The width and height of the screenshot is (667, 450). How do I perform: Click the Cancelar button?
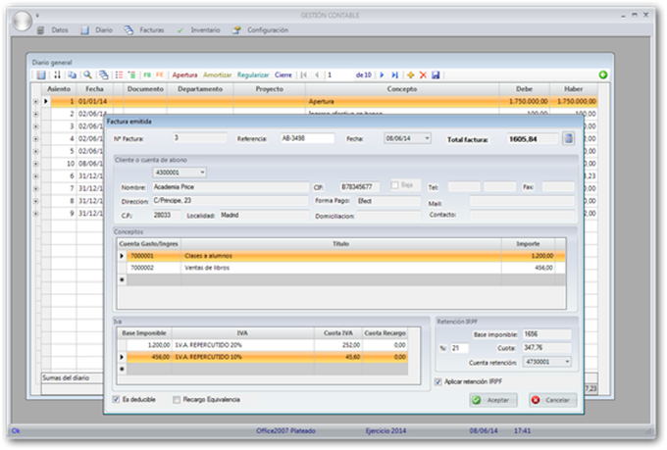pyautogui.click(x=552, y=400)
